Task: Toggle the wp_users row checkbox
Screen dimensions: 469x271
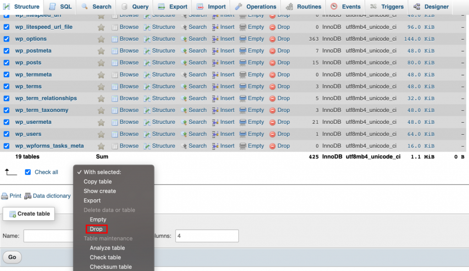Action: pyautogui.click(x=6, y=134)
